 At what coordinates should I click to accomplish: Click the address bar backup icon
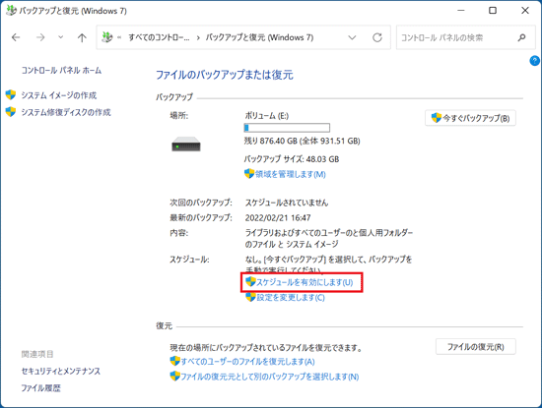tap(107, 37)
